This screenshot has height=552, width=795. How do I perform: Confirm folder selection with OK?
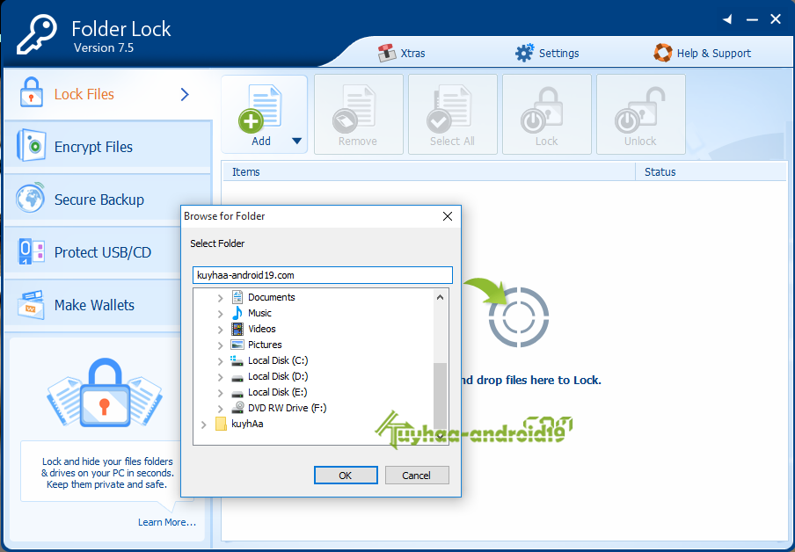tap(346, 476)
